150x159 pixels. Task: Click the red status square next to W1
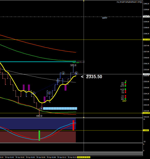[x=125, y=97]
